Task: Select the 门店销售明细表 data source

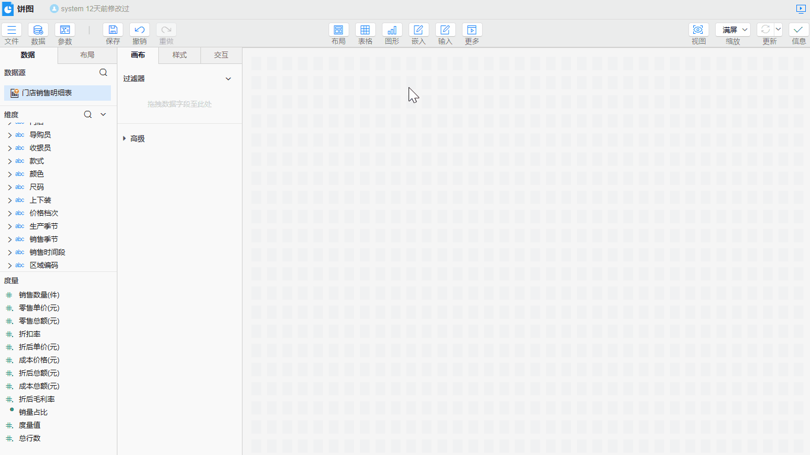Action: pyautogui.click(x=58, y=93)
